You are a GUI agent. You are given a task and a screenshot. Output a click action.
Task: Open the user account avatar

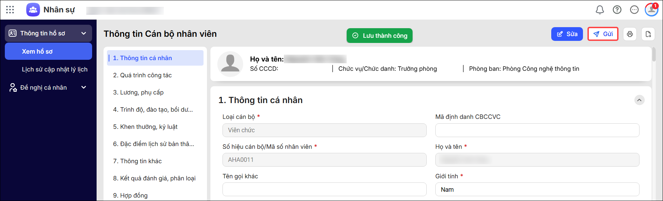point(652,10)
